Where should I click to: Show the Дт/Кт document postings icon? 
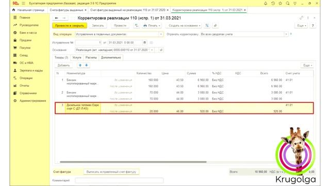click(137, 25)
